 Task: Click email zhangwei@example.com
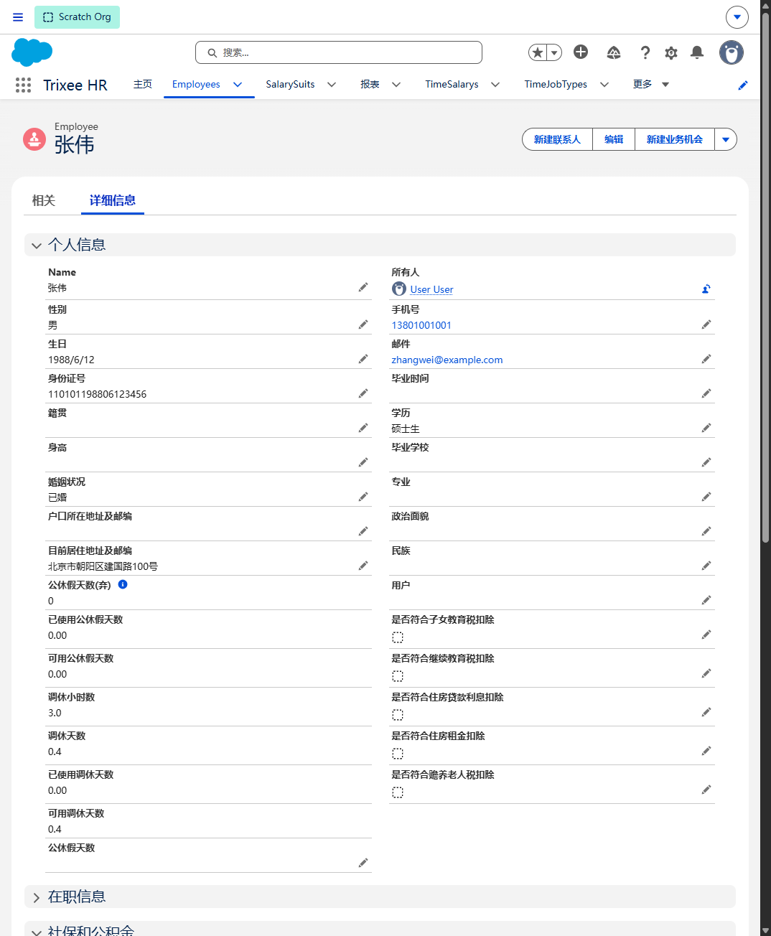point(447,360)
